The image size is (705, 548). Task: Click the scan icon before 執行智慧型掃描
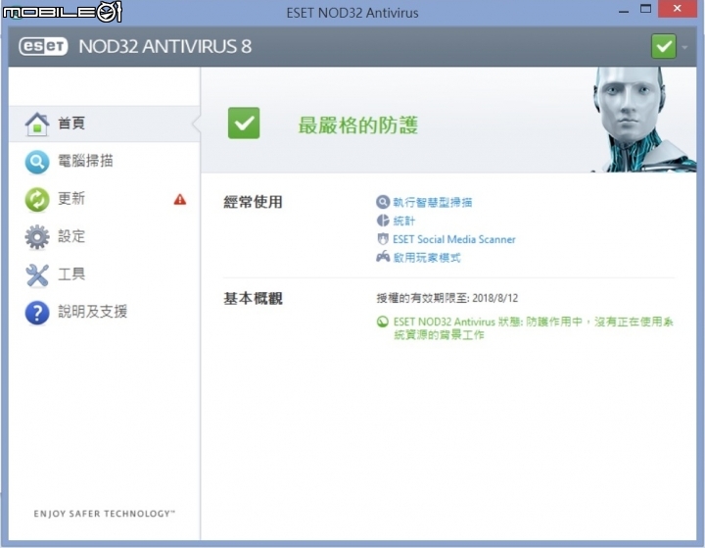(x=383, y=202)
